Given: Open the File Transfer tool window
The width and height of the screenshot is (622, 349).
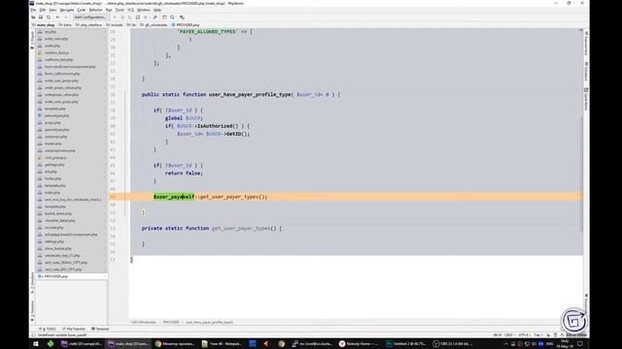Looking at the screenshot, I should pos(74,329).
